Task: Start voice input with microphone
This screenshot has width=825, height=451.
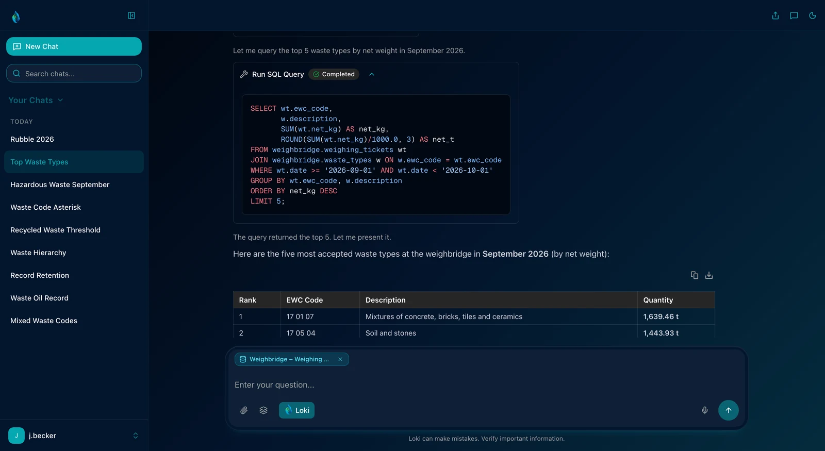Action: tap(705, 410)
